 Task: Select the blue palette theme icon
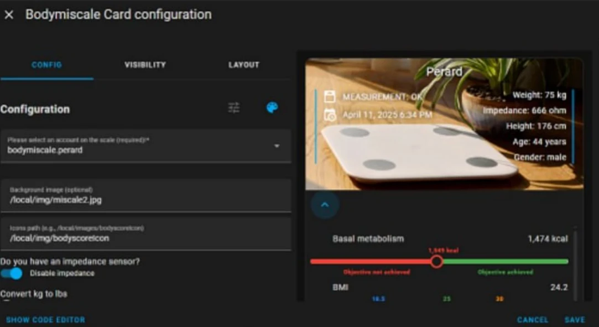click(x=272, y=108)
